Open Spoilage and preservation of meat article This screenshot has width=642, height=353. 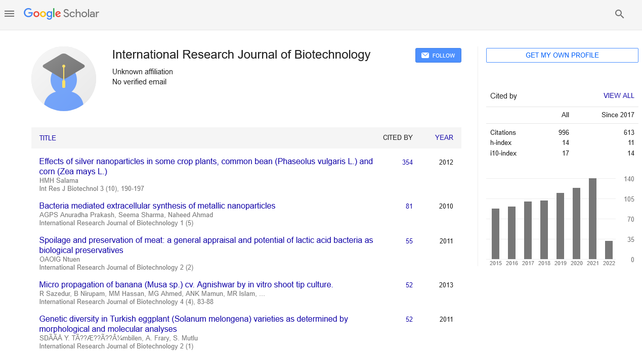[206, 245]
